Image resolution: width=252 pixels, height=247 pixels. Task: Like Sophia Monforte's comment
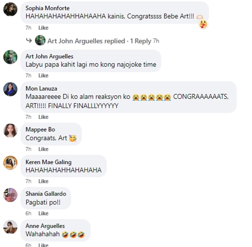click(43, 28)
